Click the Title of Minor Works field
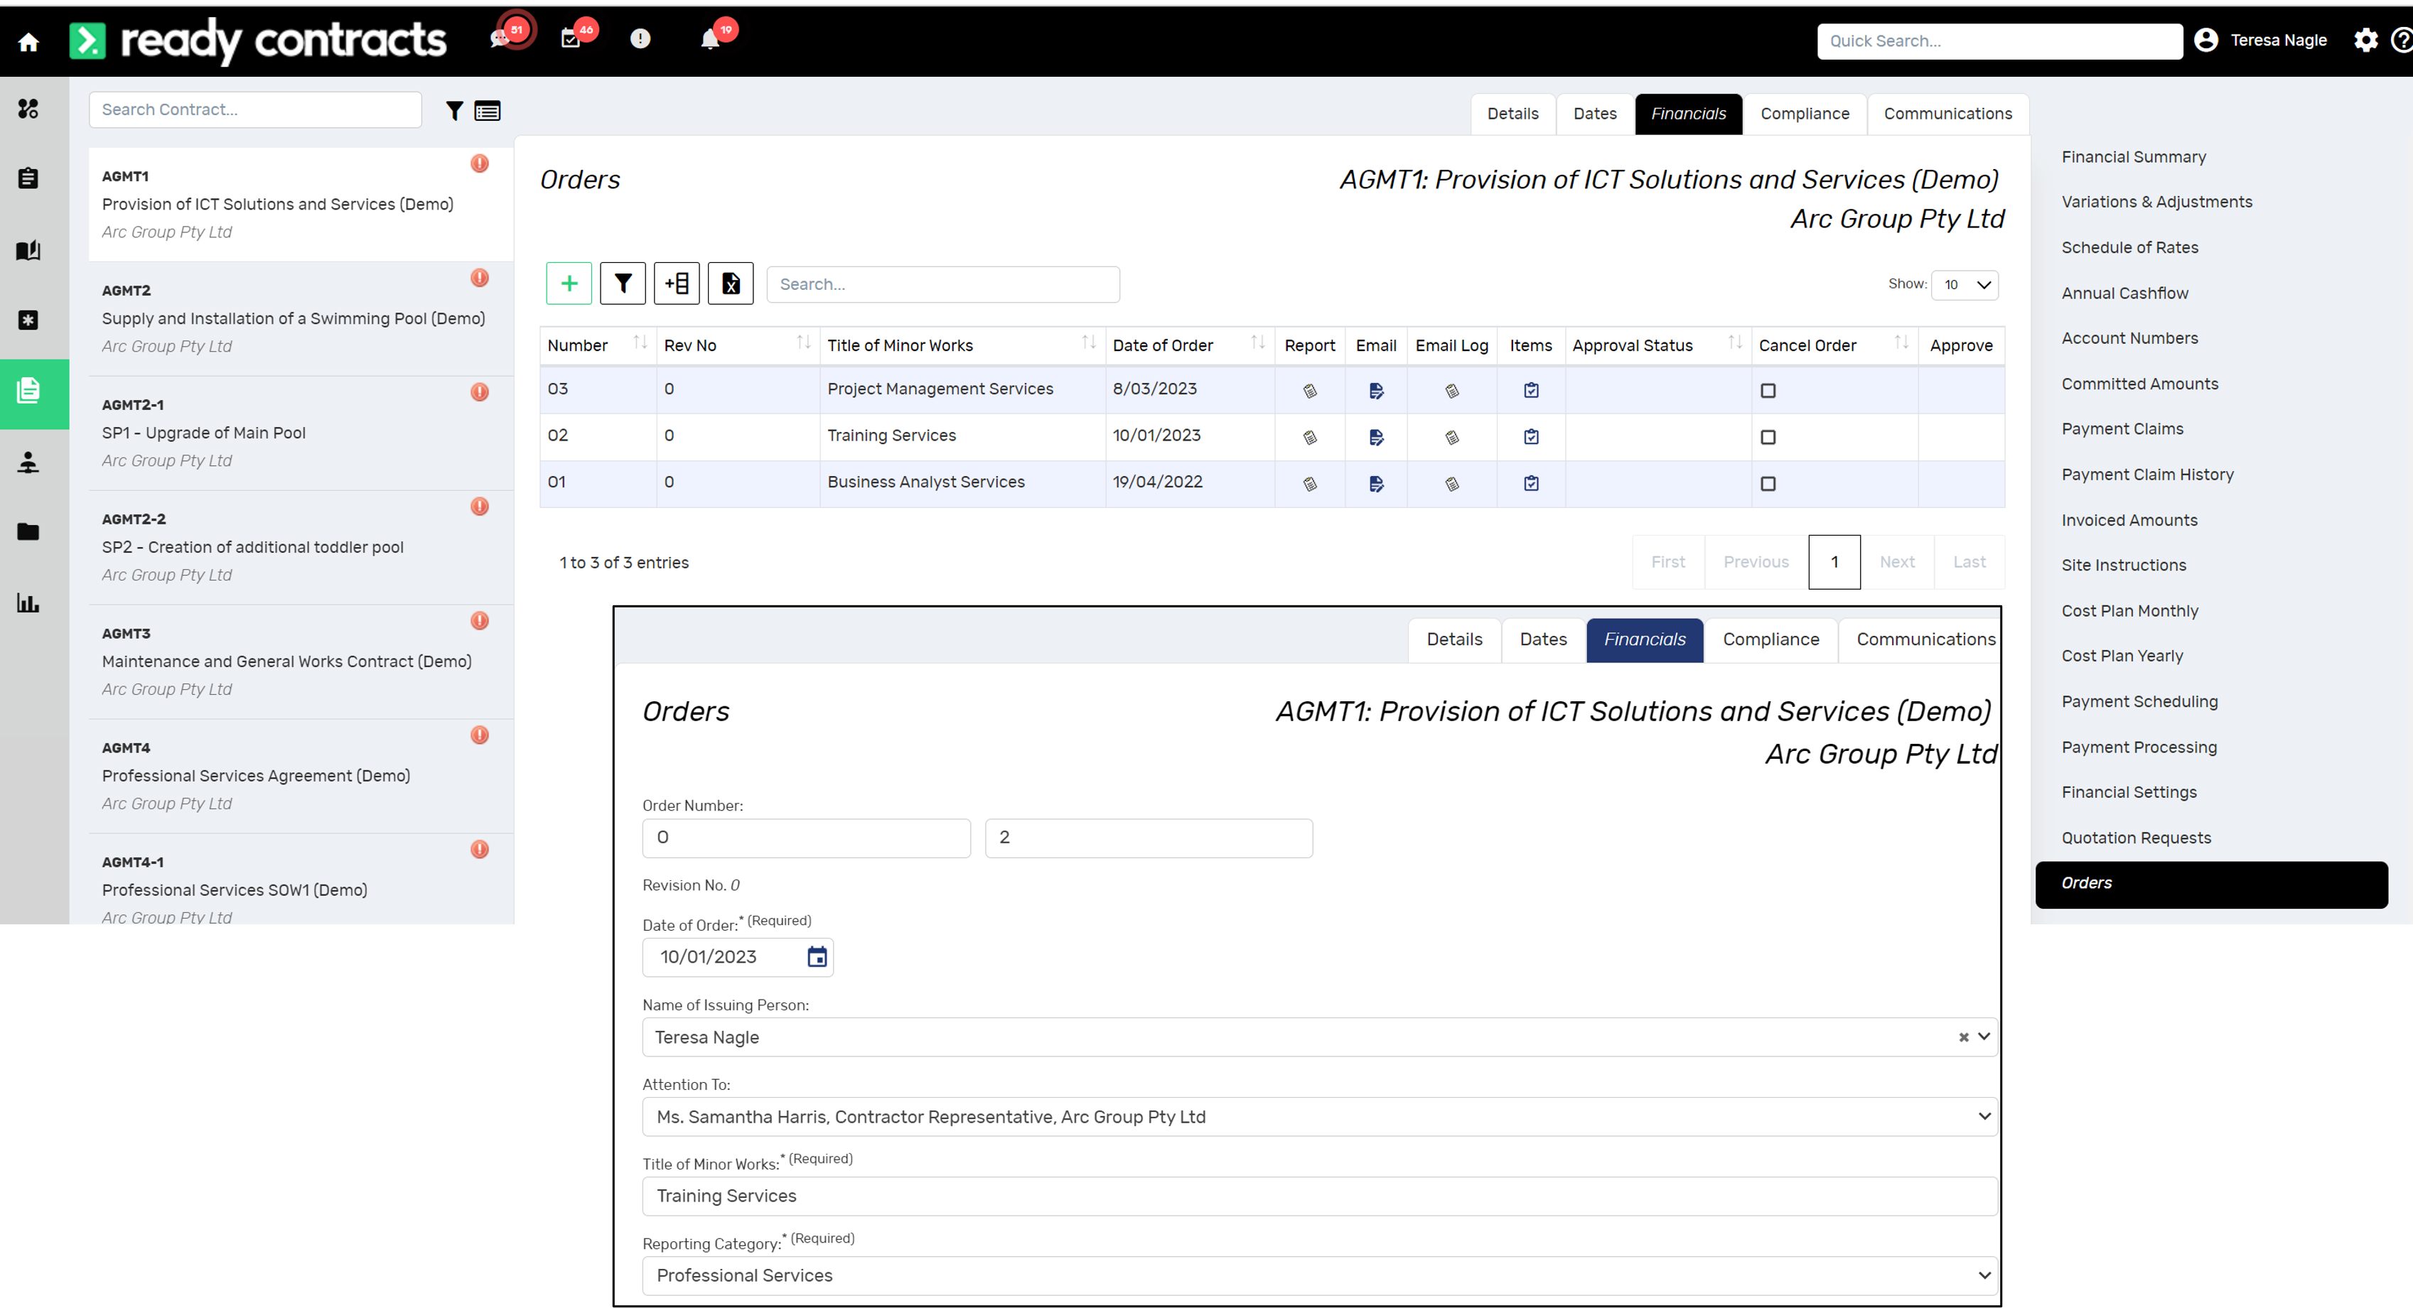Viewport: 2413px width, 1308px height. pyautogui.click(x=1319, y=1196)
